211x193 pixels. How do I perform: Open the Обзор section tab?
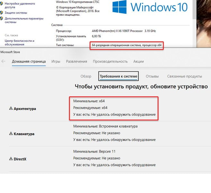86,76
